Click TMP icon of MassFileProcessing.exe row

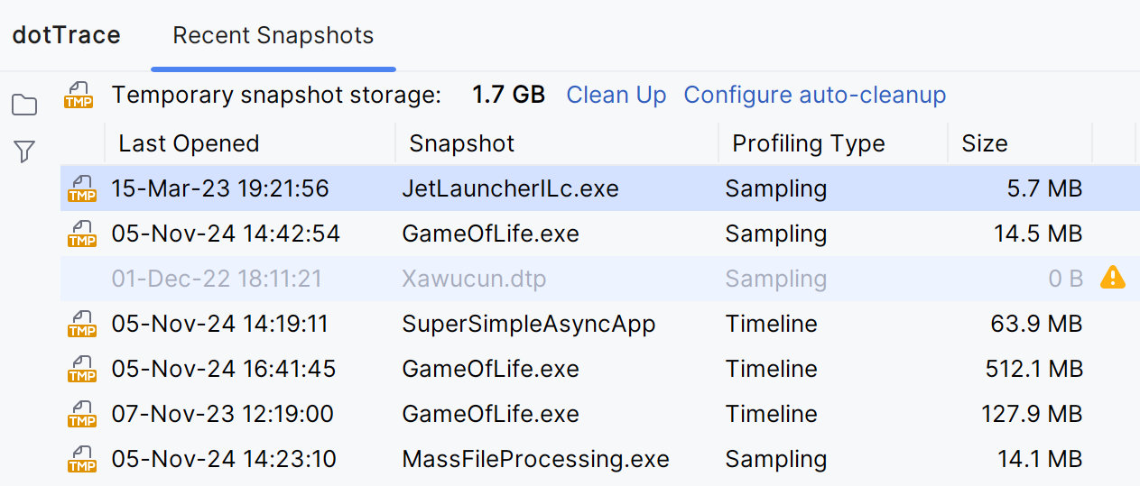(82, 459)
